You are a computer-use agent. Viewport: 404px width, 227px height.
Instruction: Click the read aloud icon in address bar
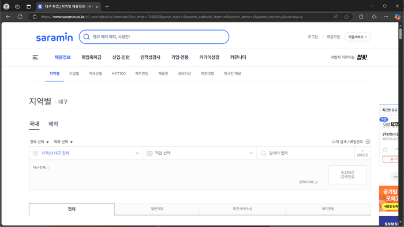pyautogui.click(x=335, y=17)
